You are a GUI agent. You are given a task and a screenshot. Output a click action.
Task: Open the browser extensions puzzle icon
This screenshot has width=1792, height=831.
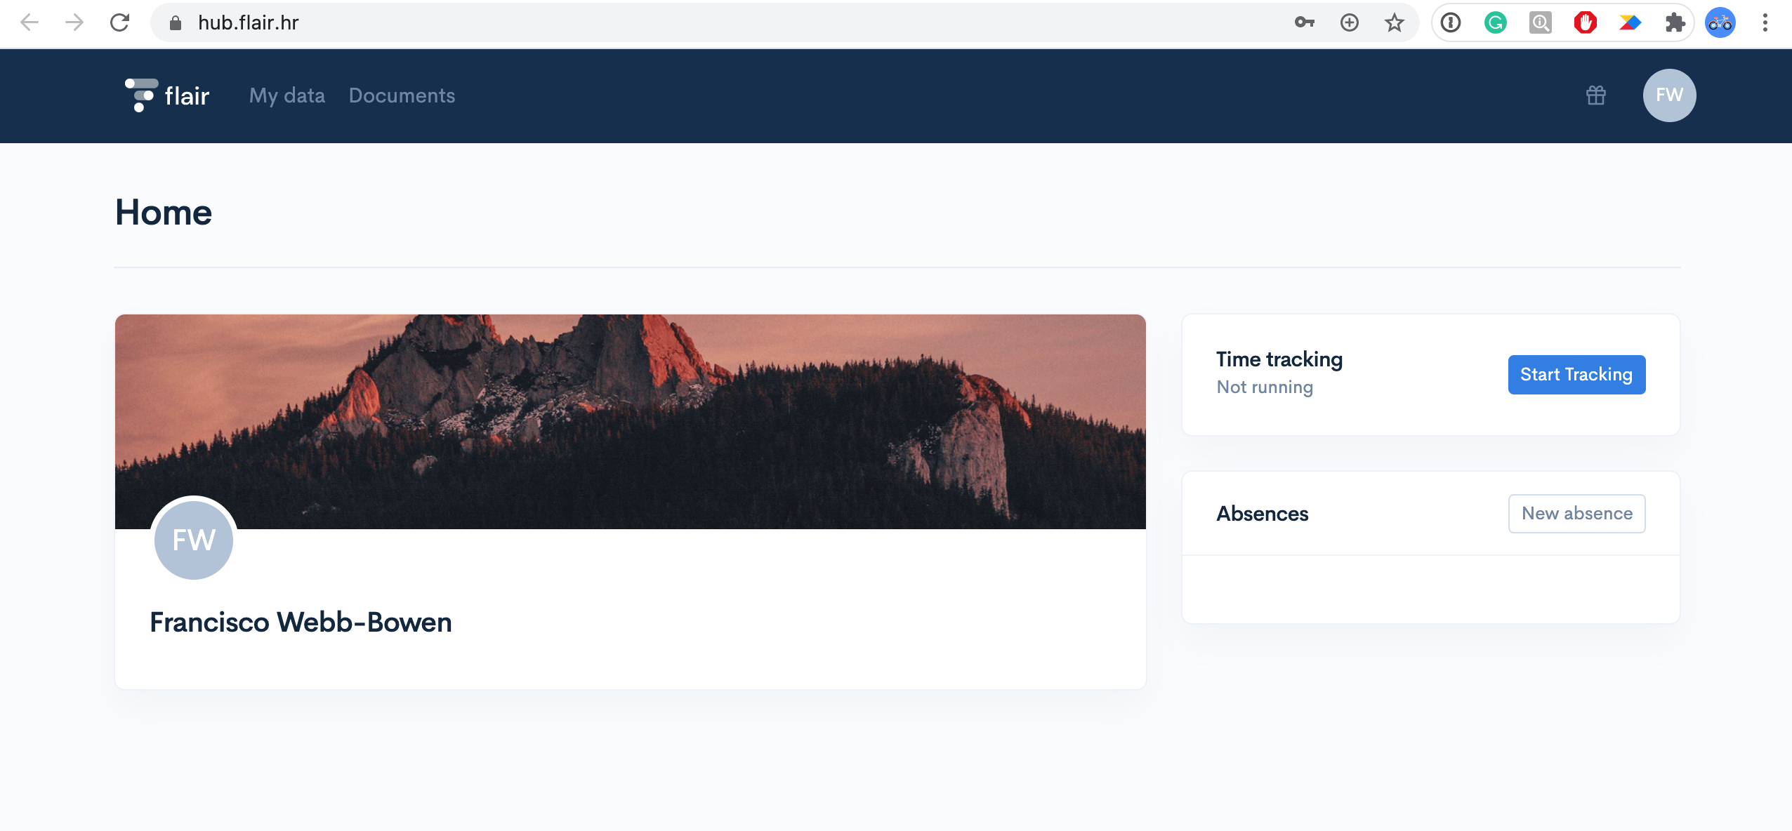click(x=1675, y=22)
